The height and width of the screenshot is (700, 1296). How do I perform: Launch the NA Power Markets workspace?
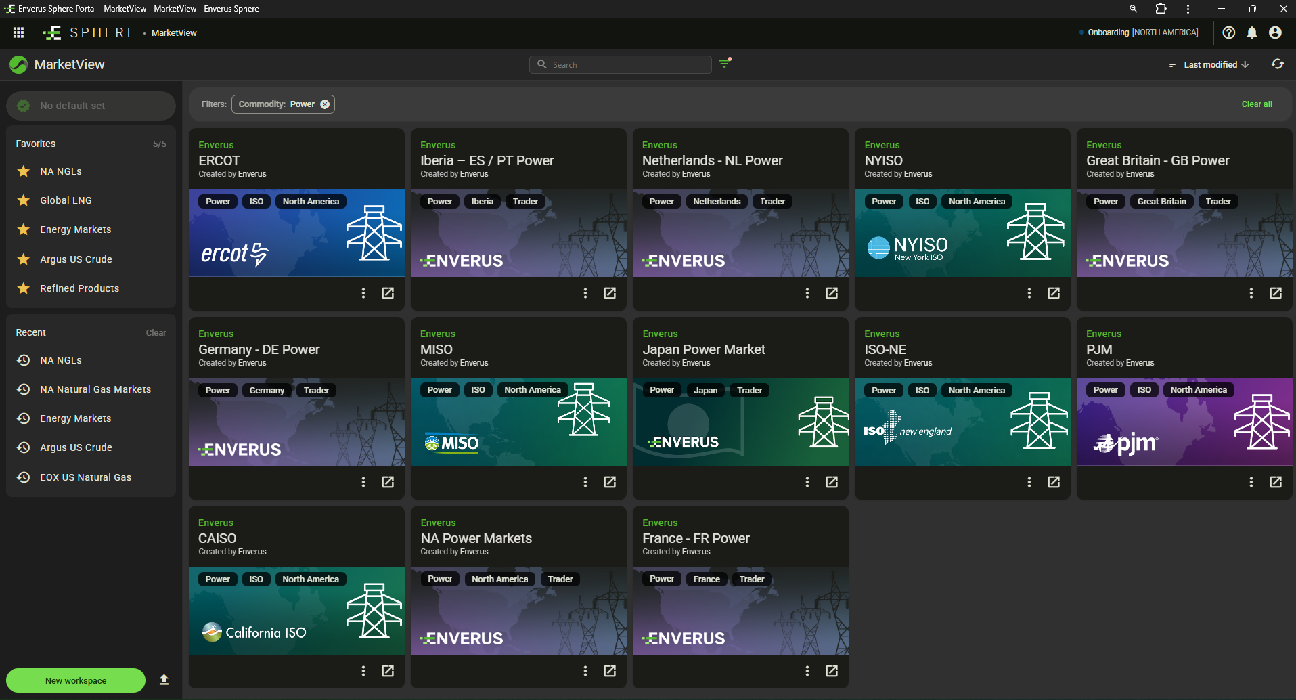[x=610, y=671]
